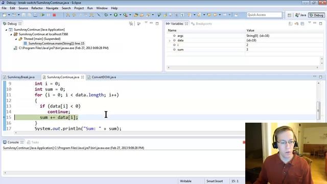Open the Debug launch dropdown arrow
Viewport: 327px width, 184px height.
110,15
